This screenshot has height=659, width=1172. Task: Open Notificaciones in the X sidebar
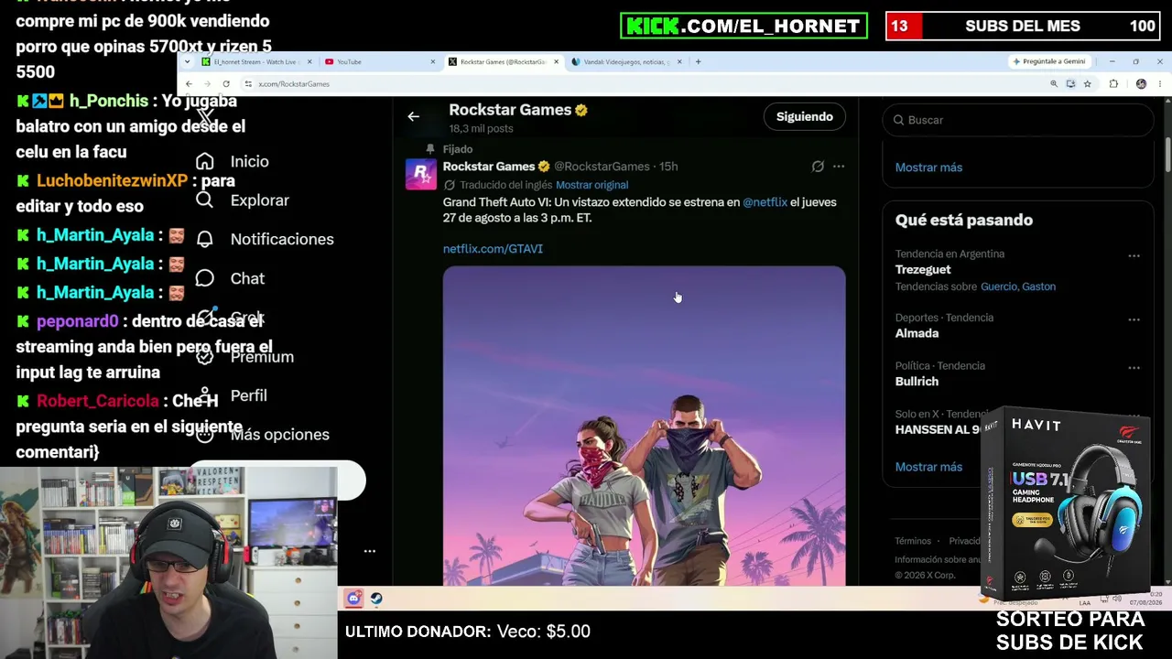[x=265, y=239]
